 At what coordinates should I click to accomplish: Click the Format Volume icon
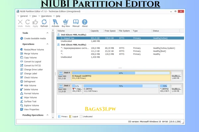click(22, 93)
